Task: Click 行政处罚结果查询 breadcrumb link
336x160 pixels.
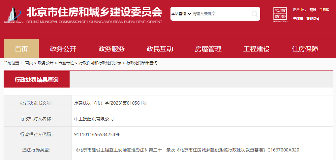Action: tap(142, 63)
